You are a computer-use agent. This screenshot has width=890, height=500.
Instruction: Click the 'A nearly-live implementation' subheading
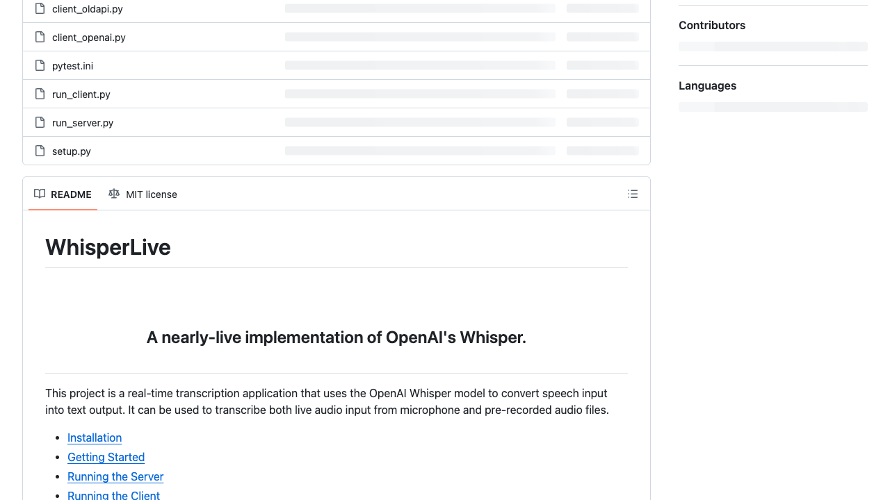click(337, 337)
